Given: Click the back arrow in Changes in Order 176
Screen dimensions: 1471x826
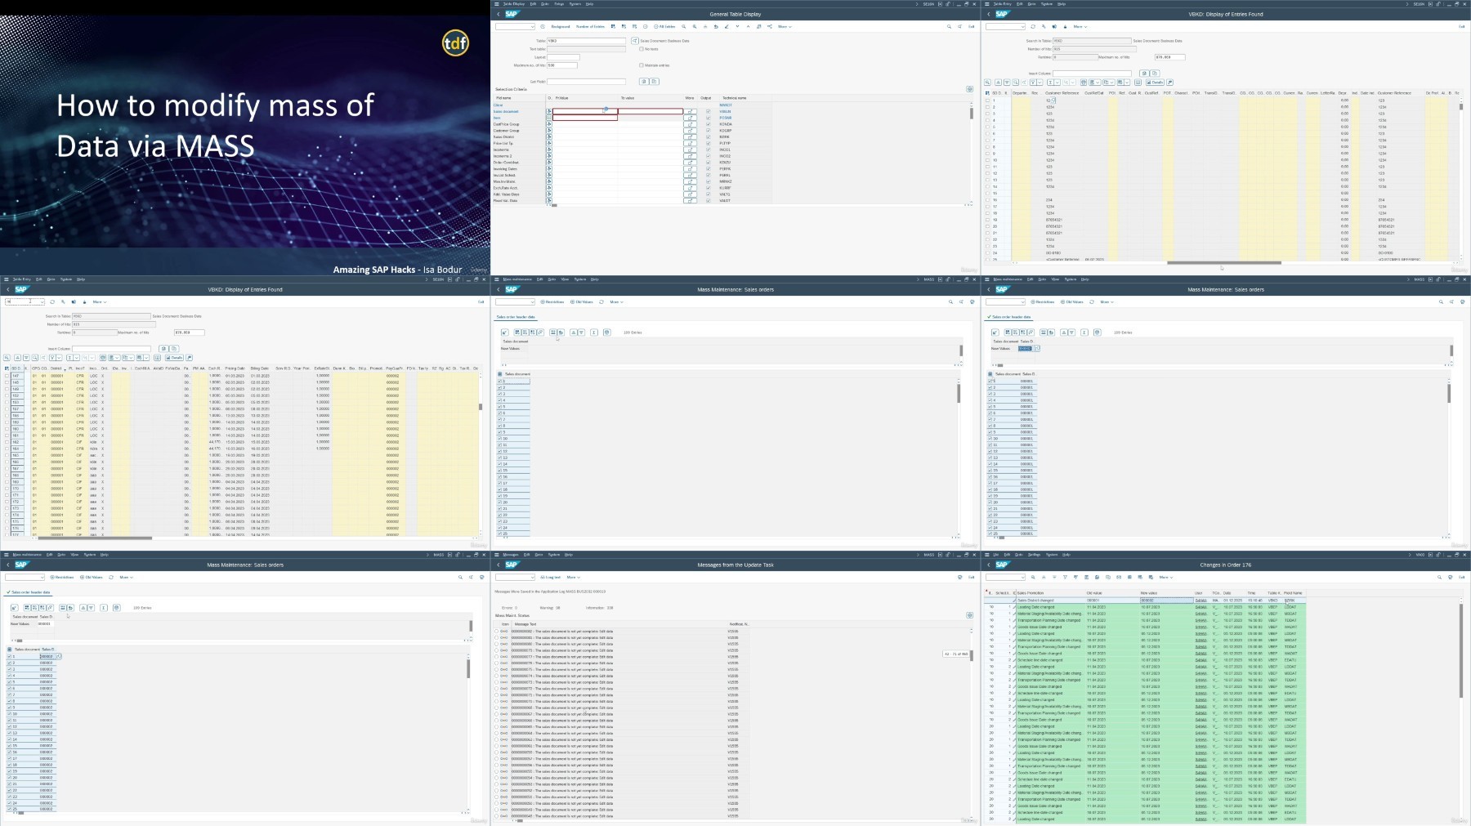Looking at the screenshot, I should (x=989, y=565).
